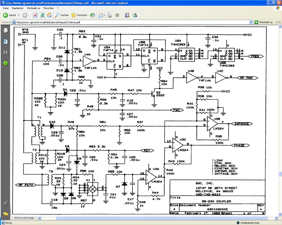Click the binoculars search icon
This screenshot has width=282, height=225.
click(6, 52)
